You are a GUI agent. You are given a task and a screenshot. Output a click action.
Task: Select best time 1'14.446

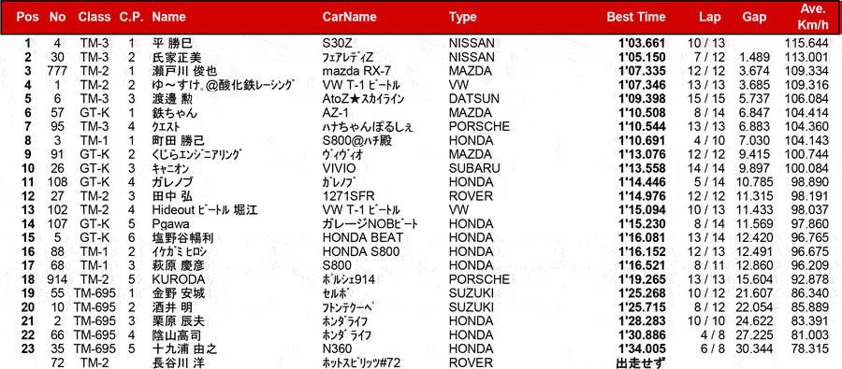pos(642,182)
